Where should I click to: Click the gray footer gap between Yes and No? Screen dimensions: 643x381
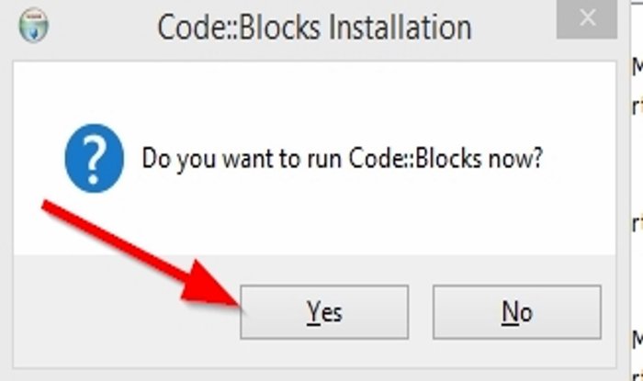tap(421, 312)
